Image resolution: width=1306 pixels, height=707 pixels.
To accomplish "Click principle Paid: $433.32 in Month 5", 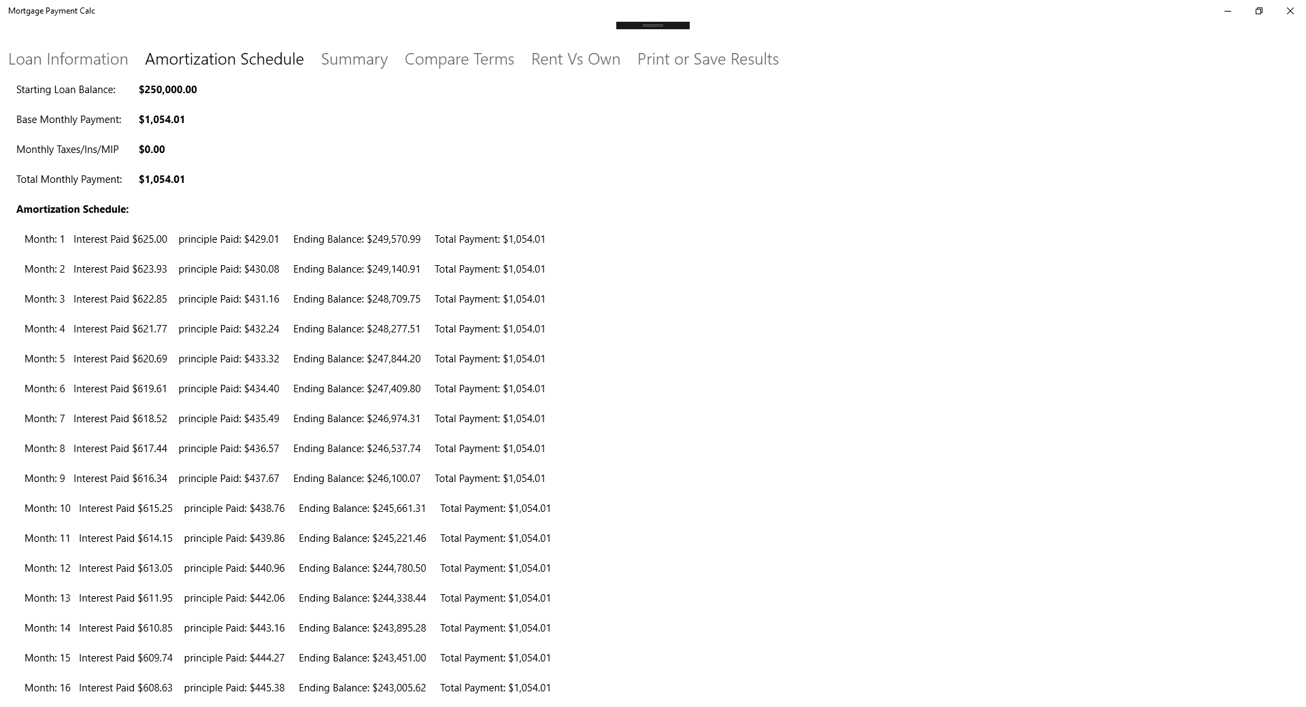I will [x=229, y=359].
